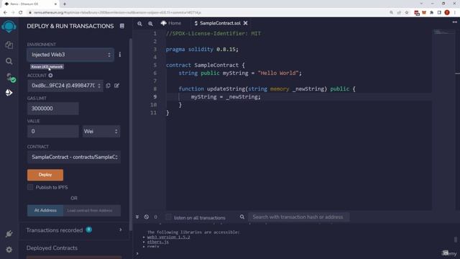Click the Value amount input field

(x=52, y=131)
